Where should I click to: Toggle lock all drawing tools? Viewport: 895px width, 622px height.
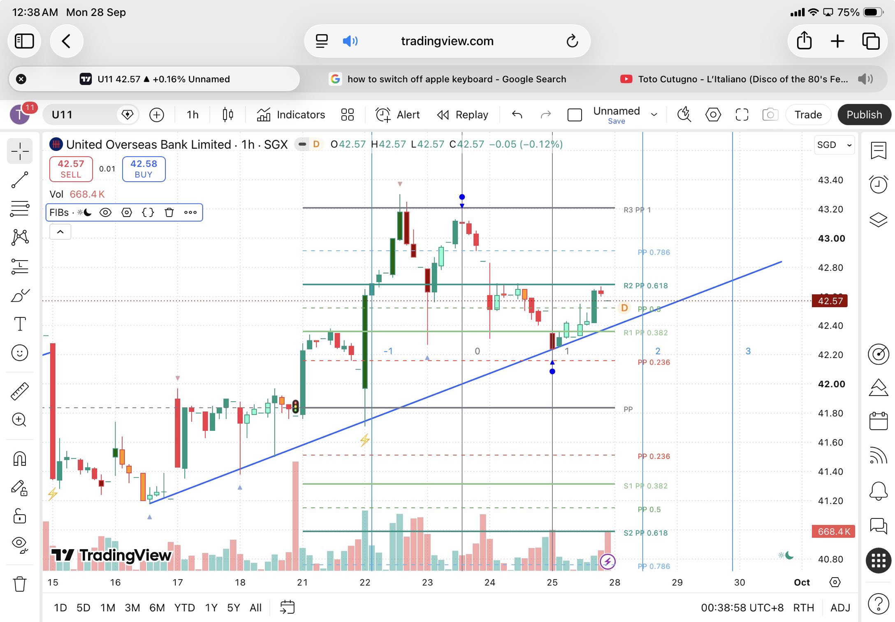click(x=20, y=516)
